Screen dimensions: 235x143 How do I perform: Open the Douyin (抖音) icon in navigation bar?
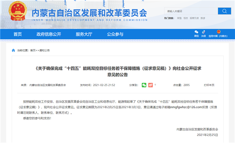[204, 34]
